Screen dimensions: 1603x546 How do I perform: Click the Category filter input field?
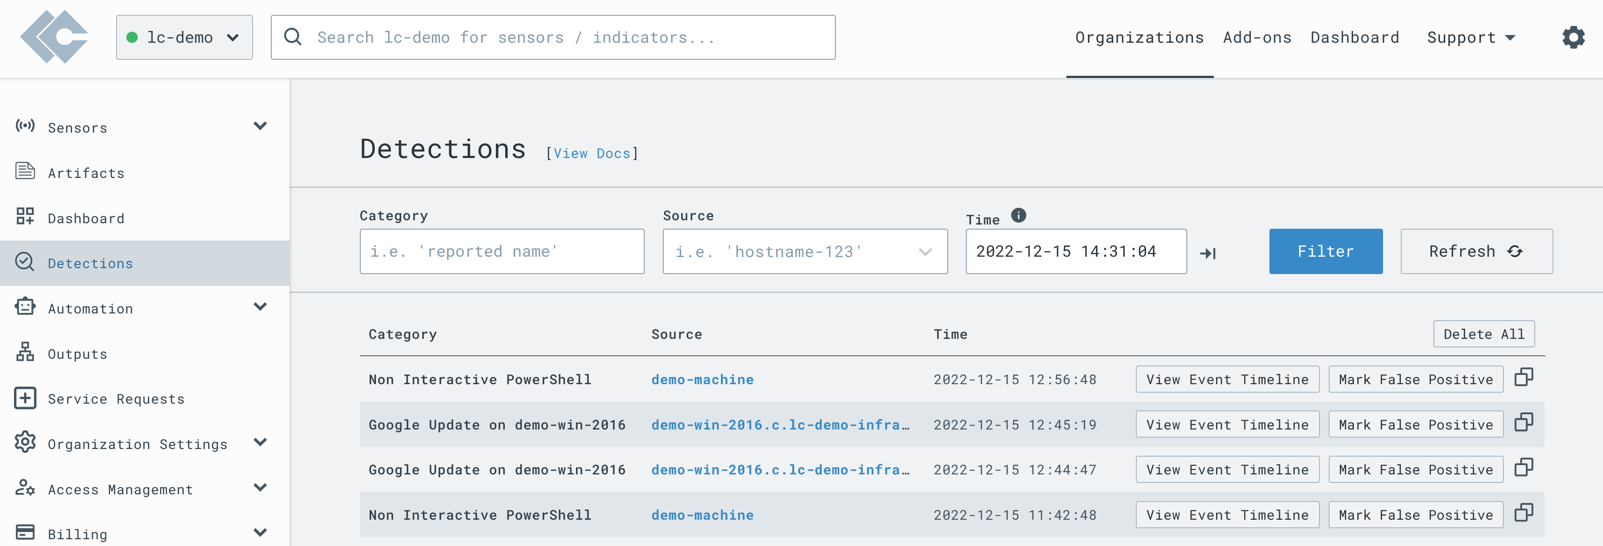click(501, 252)
